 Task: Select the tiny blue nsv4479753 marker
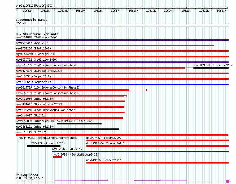[x=19, y=140]
